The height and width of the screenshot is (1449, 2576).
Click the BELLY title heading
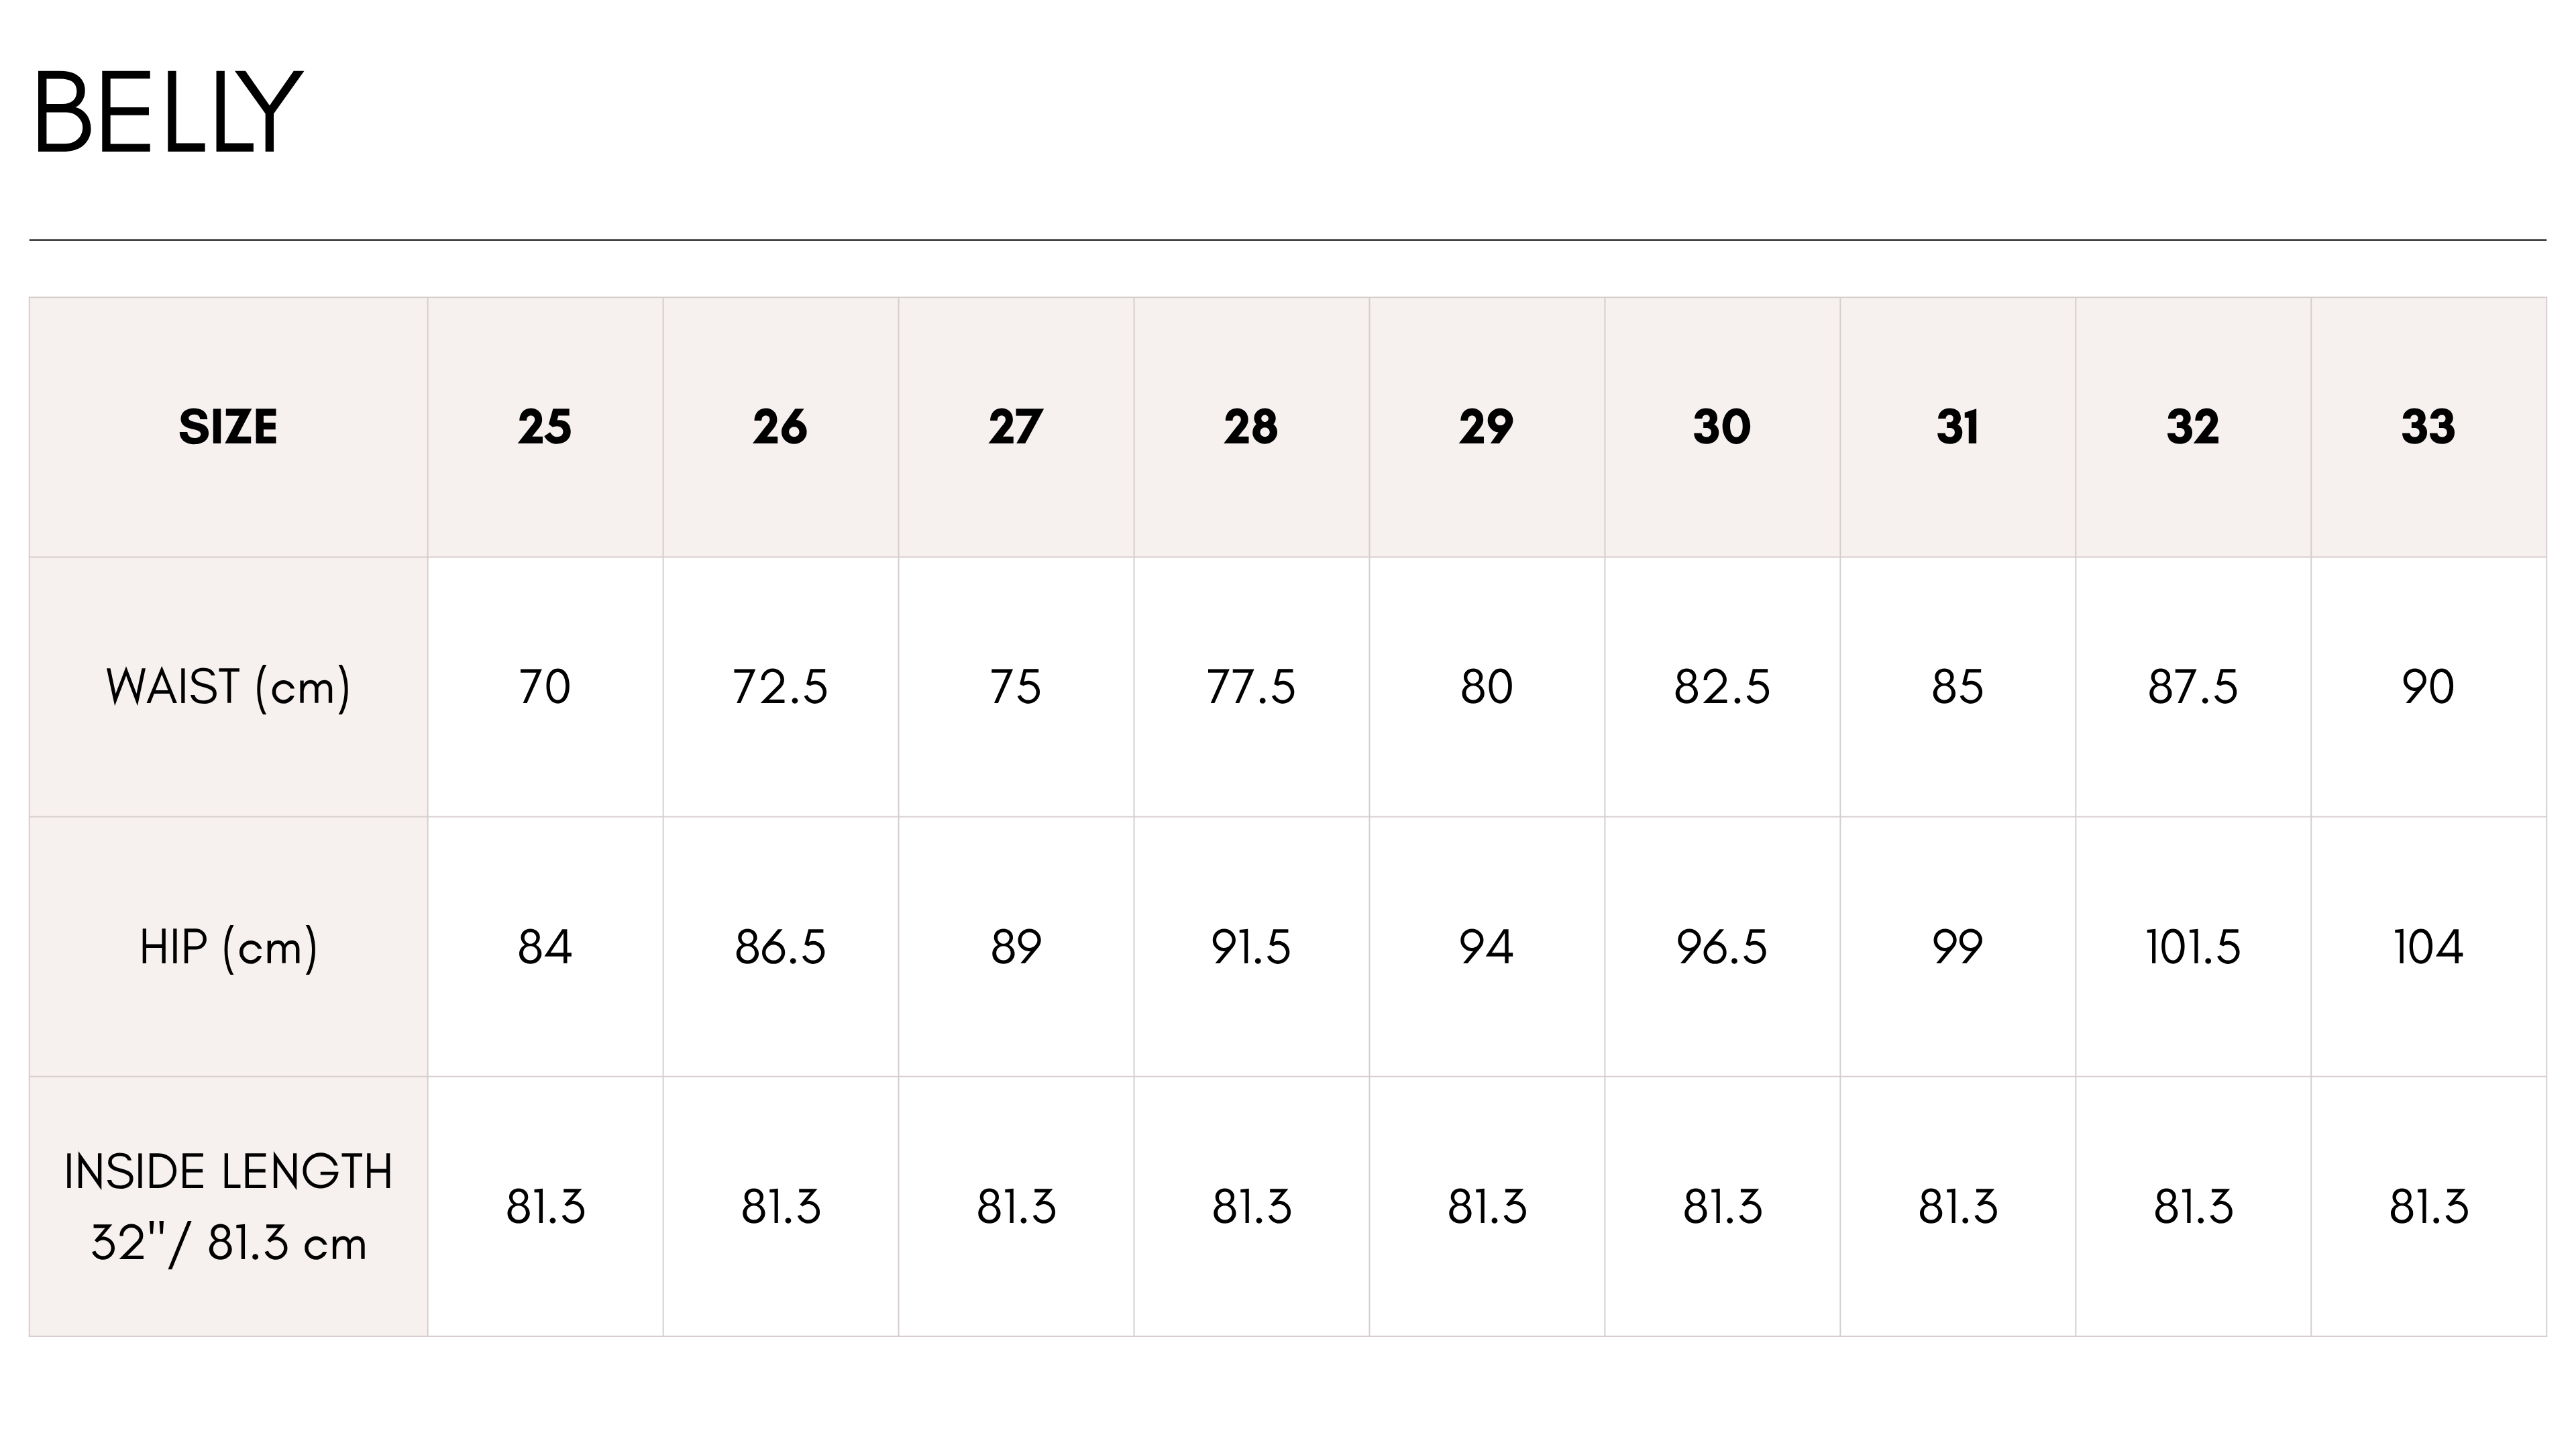(167, 112)
